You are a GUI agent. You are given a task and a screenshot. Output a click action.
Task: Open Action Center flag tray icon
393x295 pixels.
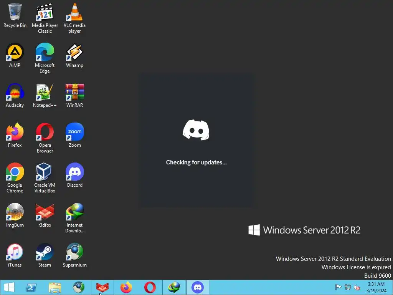point(338,287)
